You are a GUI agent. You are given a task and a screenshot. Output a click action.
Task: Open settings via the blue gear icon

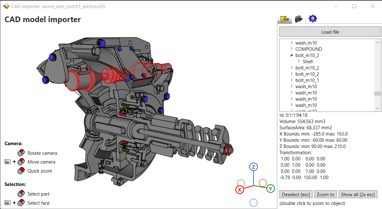click(x=312, y=18)
